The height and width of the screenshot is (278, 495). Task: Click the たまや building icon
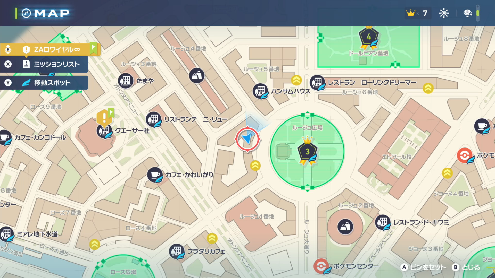(126, 81)
